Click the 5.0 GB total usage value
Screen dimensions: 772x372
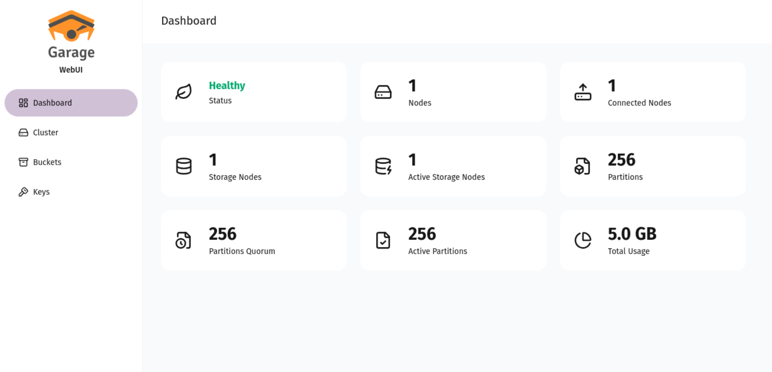tap(632, 234)
